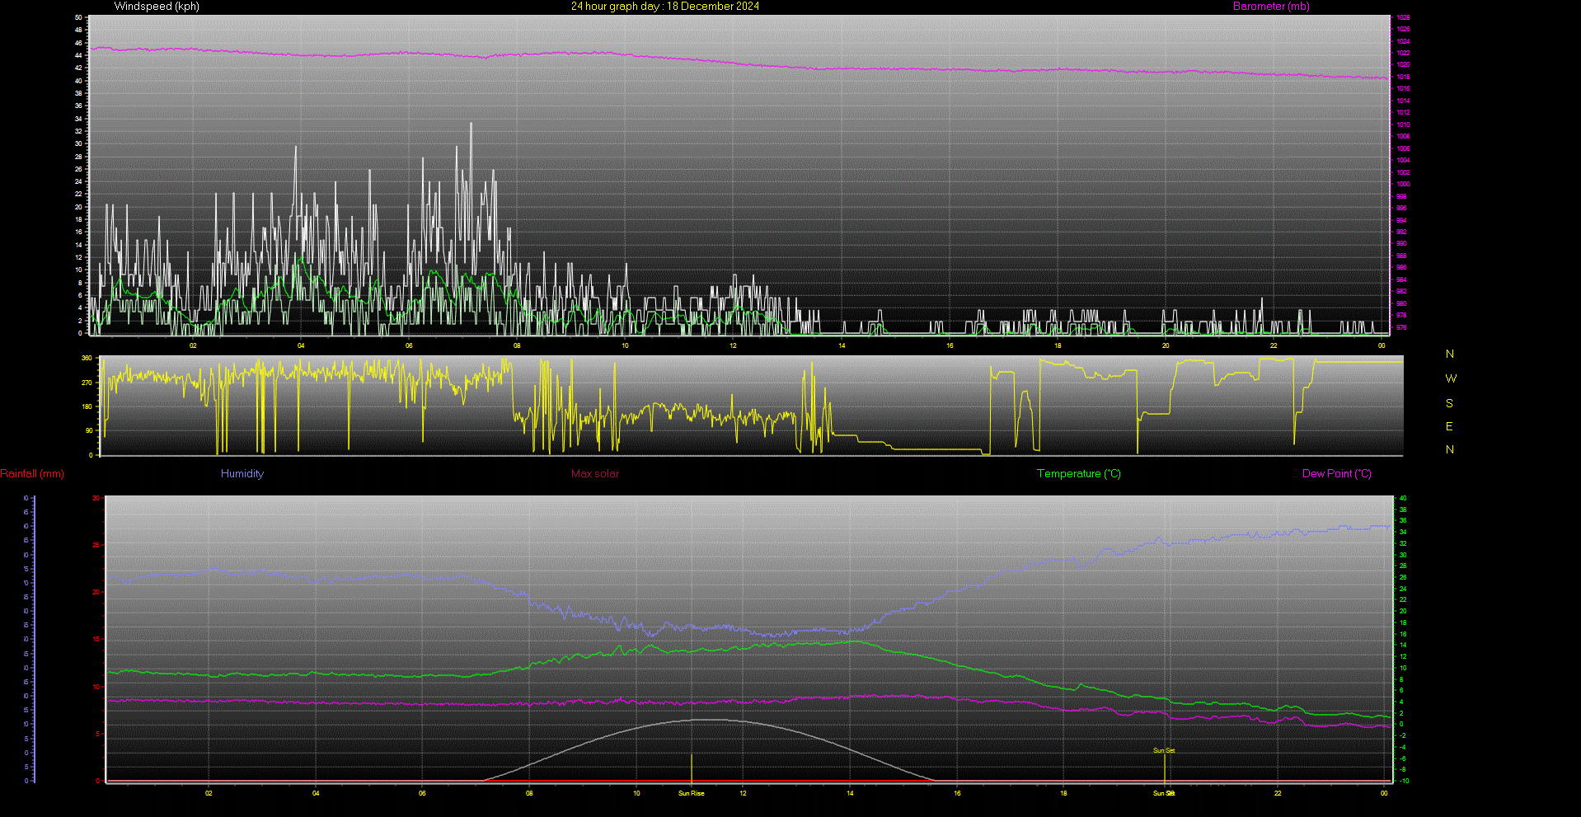
Task: Click the '1028' barometer axis value
Action: (x=1403, y=17)
